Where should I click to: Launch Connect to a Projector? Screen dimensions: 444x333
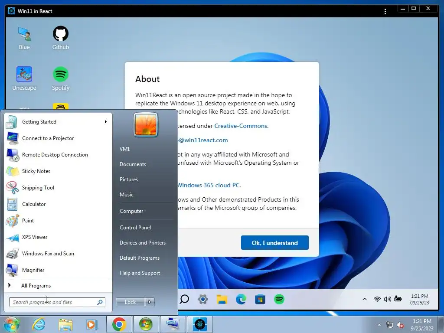(x=58, y=138)
